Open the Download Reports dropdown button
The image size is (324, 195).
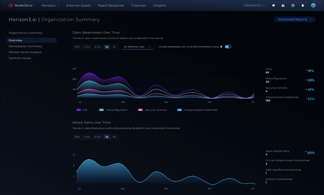click(x=295, y=19)
